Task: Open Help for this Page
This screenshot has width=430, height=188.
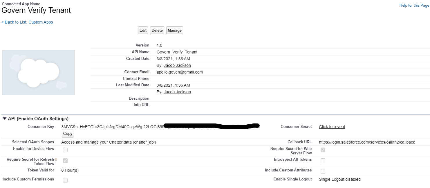Action: tap(414, 6)
